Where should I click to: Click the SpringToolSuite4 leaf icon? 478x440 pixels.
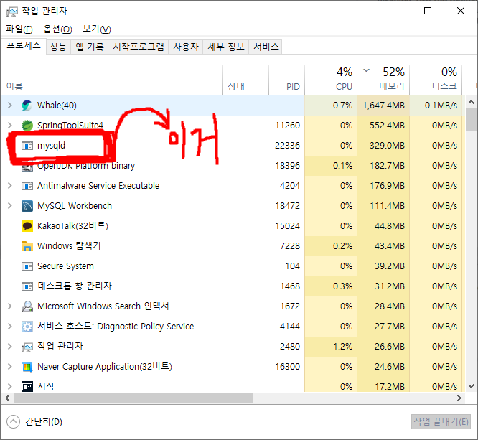[27, 126]
